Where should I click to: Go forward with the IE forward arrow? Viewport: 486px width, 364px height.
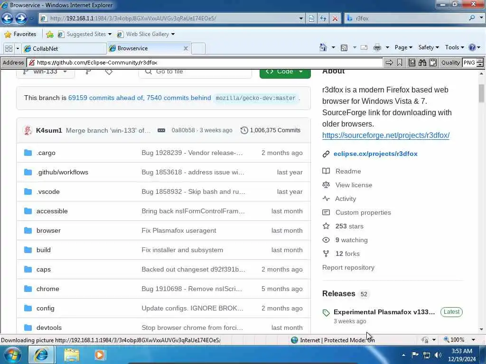21,18
